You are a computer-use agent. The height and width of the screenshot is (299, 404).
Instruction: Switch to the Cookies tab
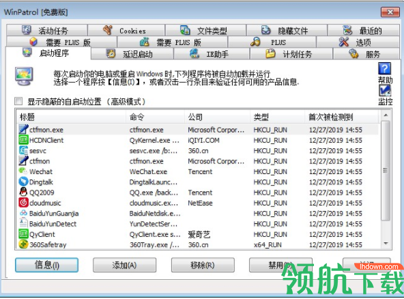click(126, 31)
